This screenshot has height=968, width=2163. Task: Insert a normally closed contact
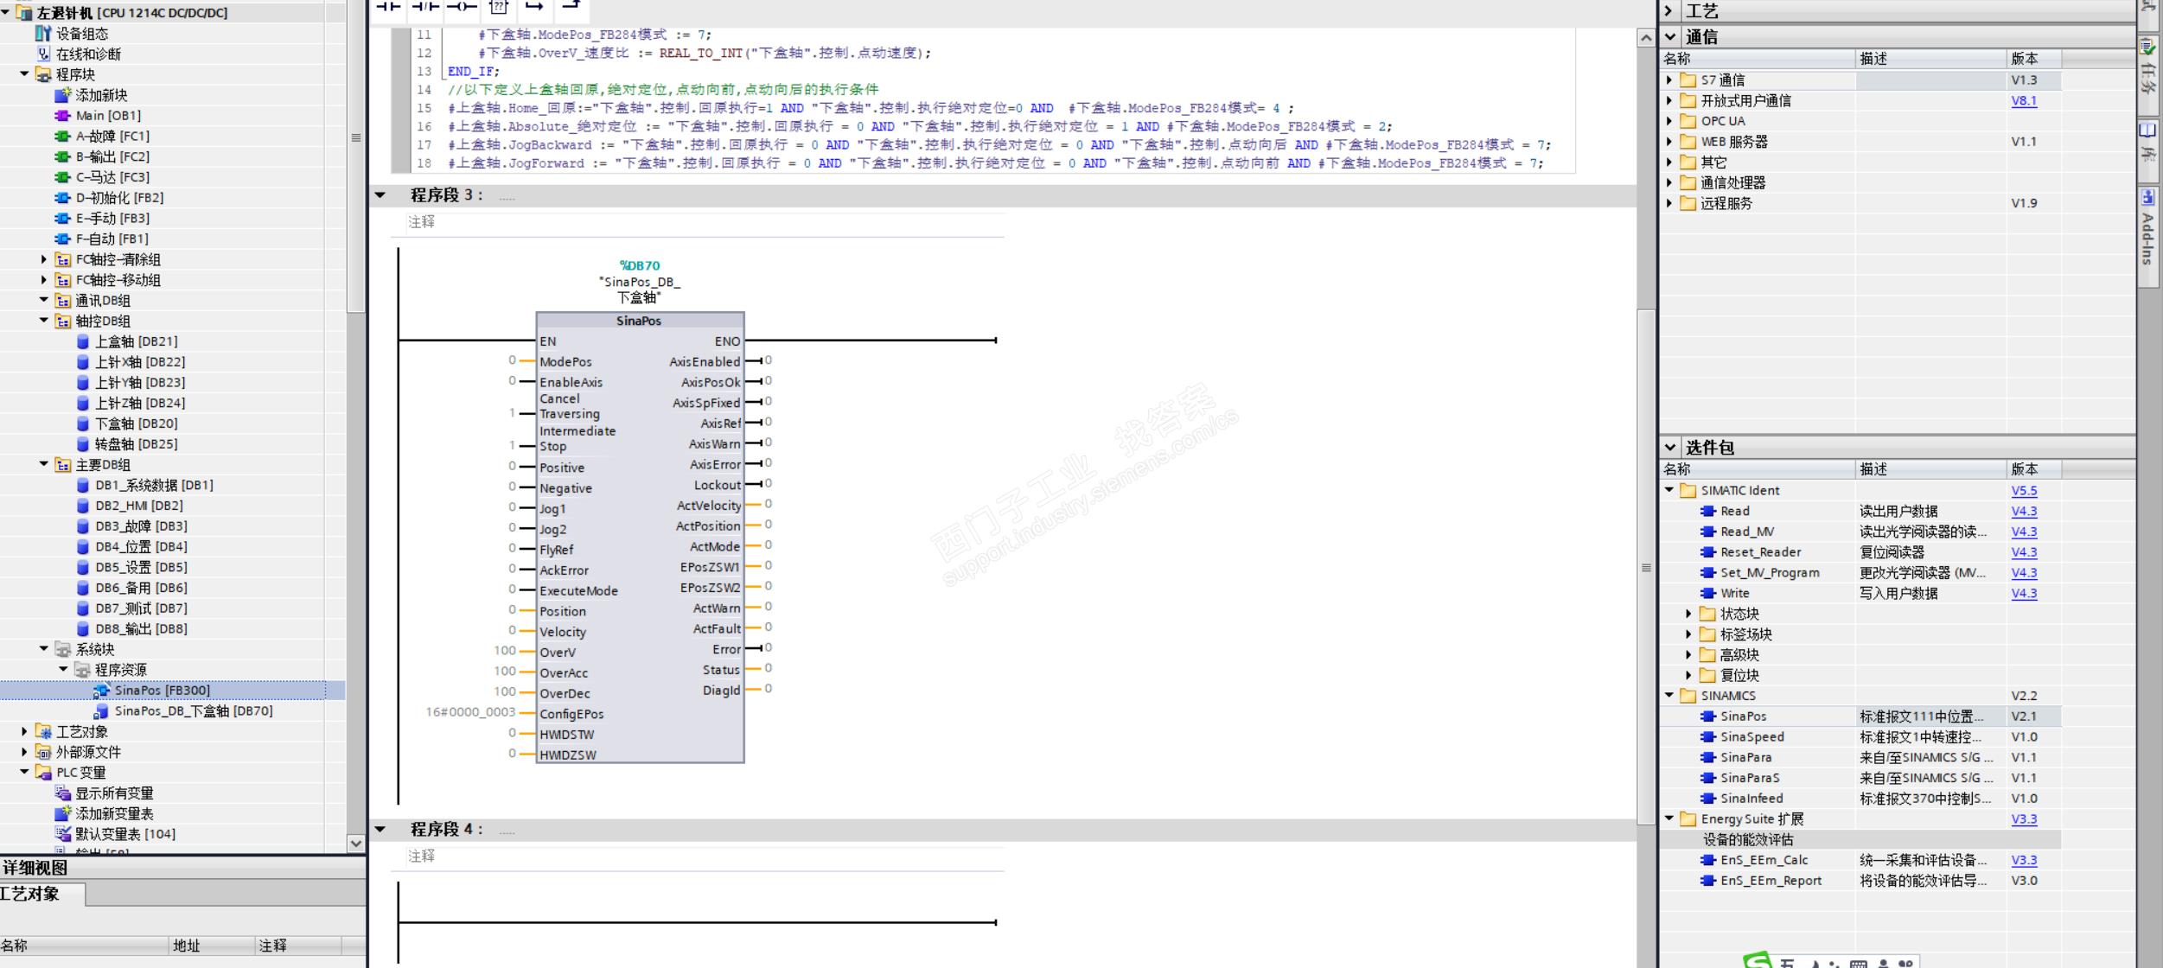tap(425, 6)
